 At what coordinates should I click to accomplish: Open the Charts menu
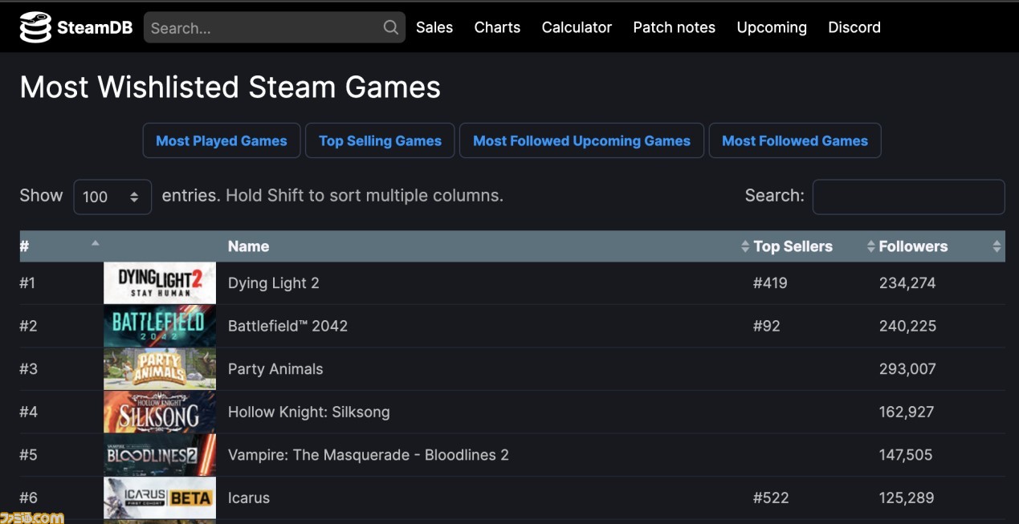[x=497, y=27]
